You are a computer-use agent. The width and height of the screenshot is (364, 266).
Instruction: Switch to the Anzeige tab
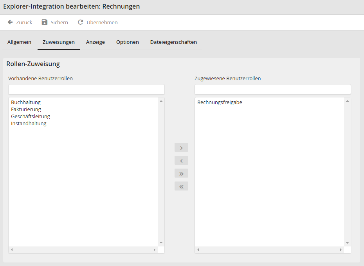(96, 42)
